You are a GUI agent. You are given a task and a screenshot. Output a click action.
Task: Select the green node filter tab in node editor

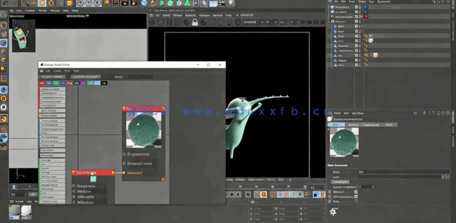pos(56,83)
